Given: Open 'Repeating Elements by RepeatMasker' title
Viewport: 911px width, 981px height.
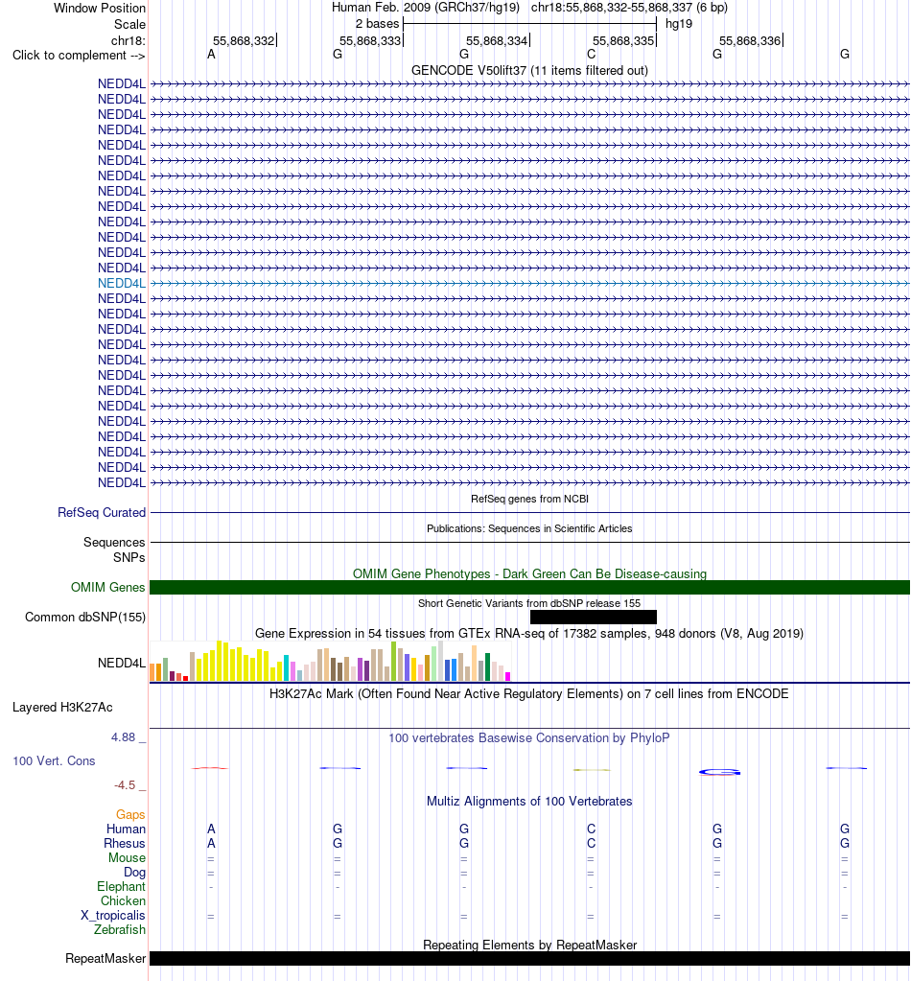Looking at the screenshot, I should 529,946.
